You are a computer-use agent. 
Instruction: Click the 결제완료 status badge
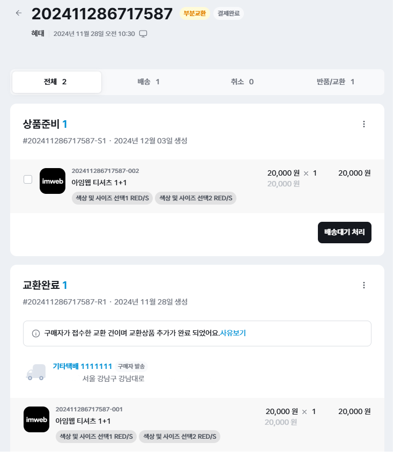pos(229,13)
